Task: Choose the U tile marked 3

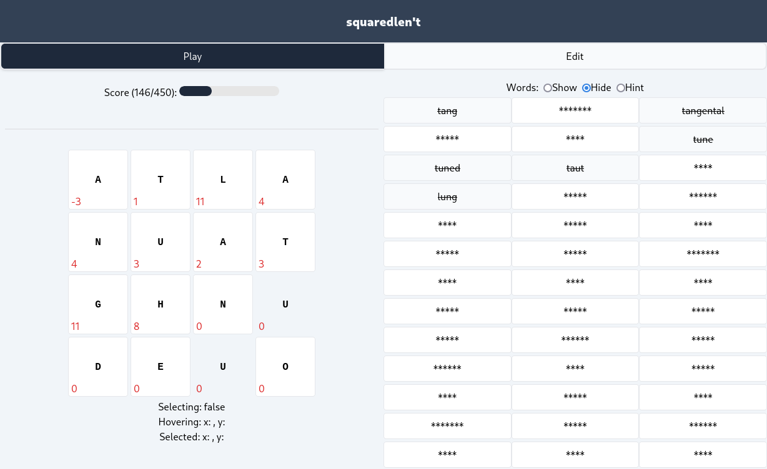Action: coord(161,242)
